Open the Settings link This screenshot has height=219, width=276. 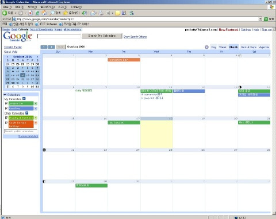coord(246,30)
